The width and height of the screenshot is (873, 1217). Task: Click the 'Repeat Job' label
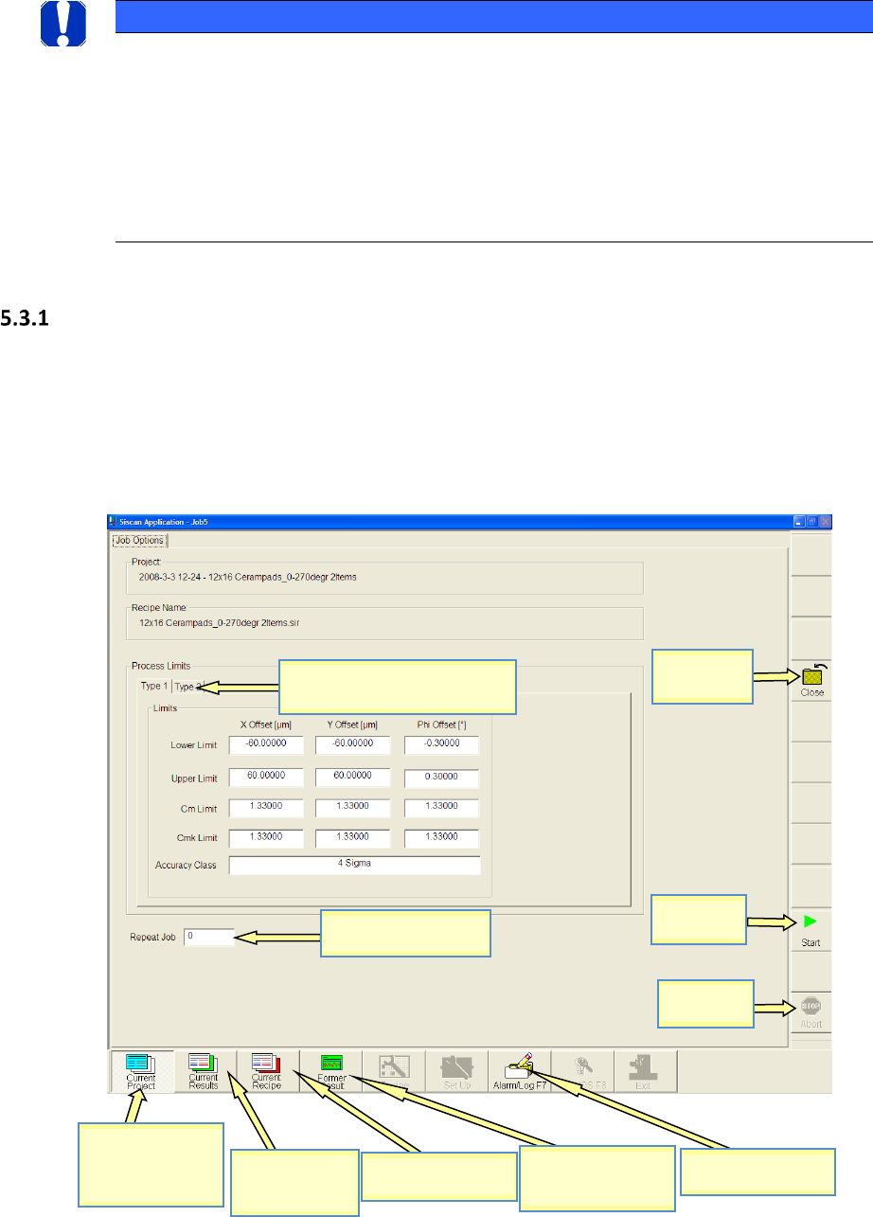click(x=152, y=938)
